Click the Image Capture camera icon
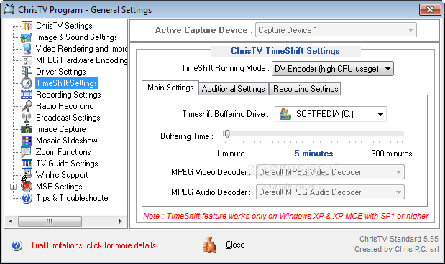Viewport: 445px width, 264px height. coord(27,129)
